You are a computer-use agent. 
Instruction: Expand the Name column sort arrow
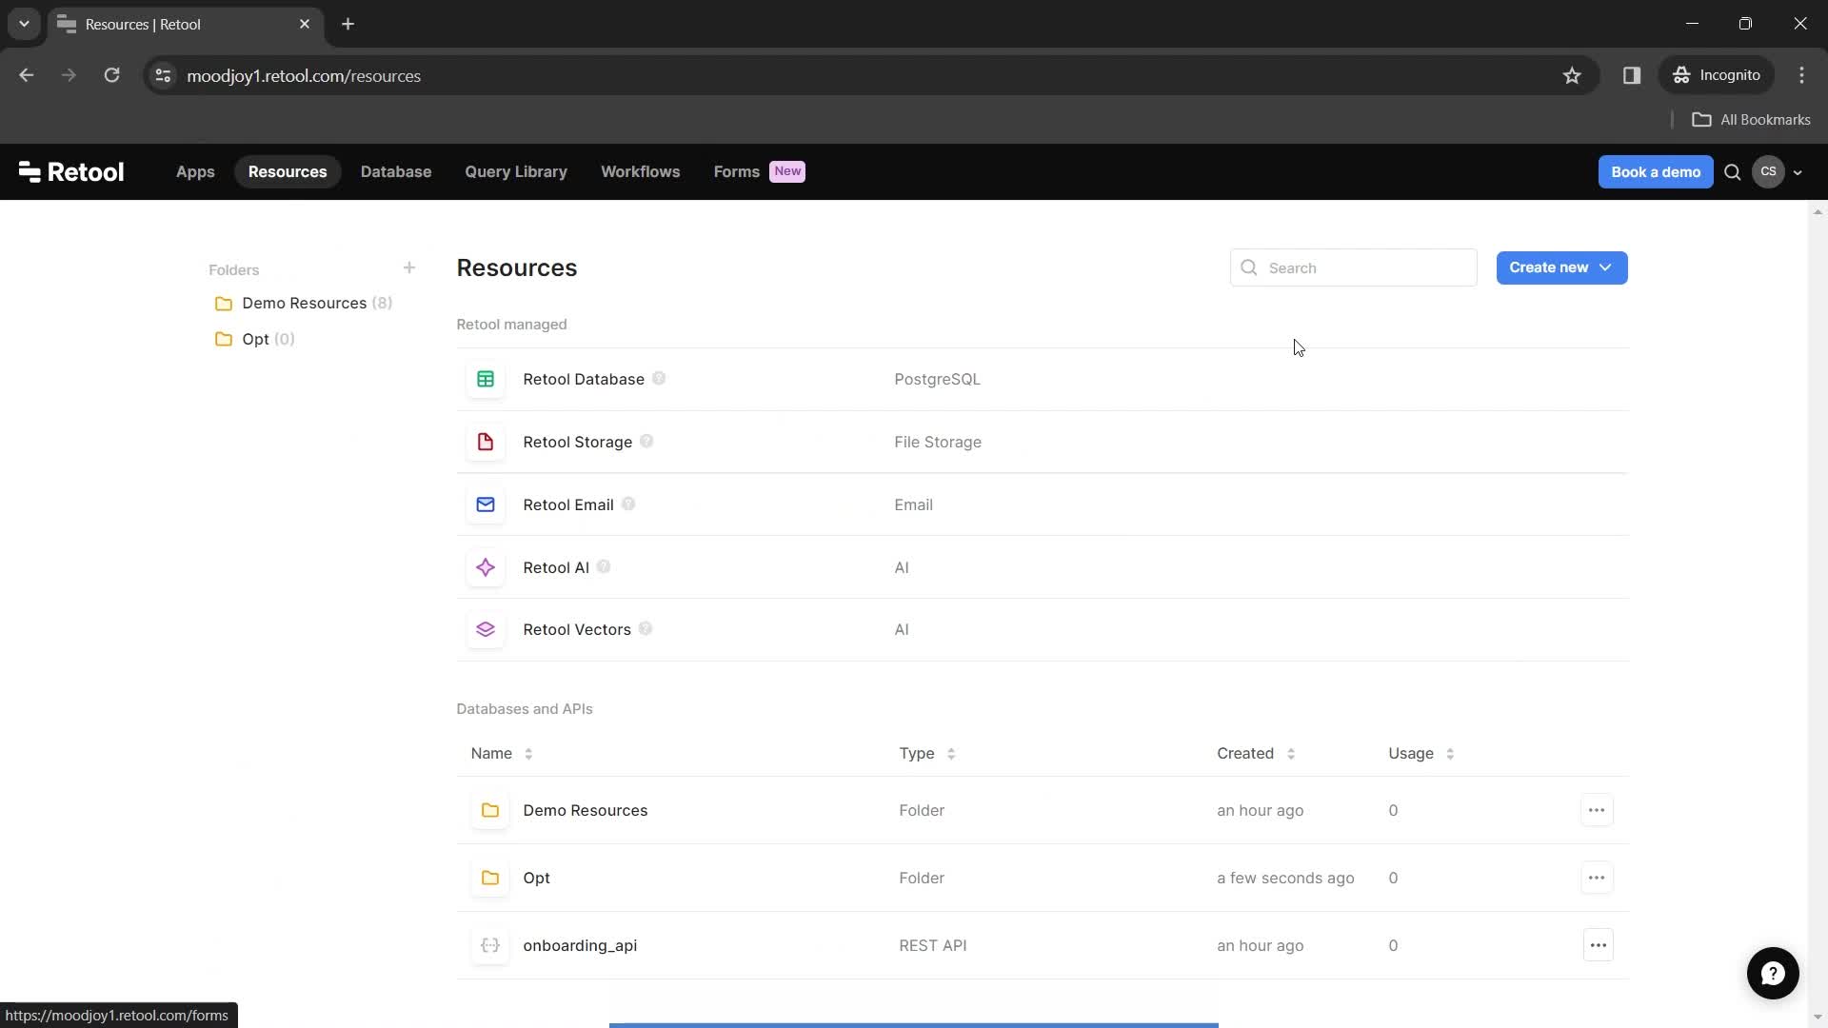click(528, 753)
